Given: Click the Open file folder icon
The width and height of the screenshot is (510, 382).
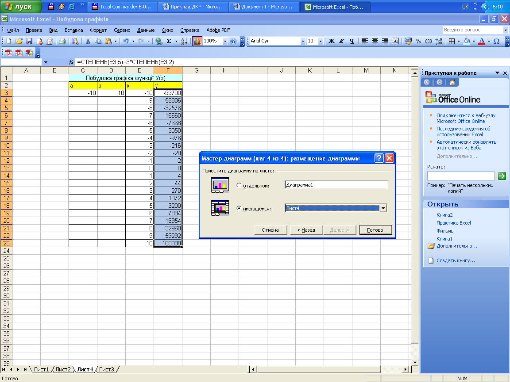Looking at the screenshot, I should 19,41.
